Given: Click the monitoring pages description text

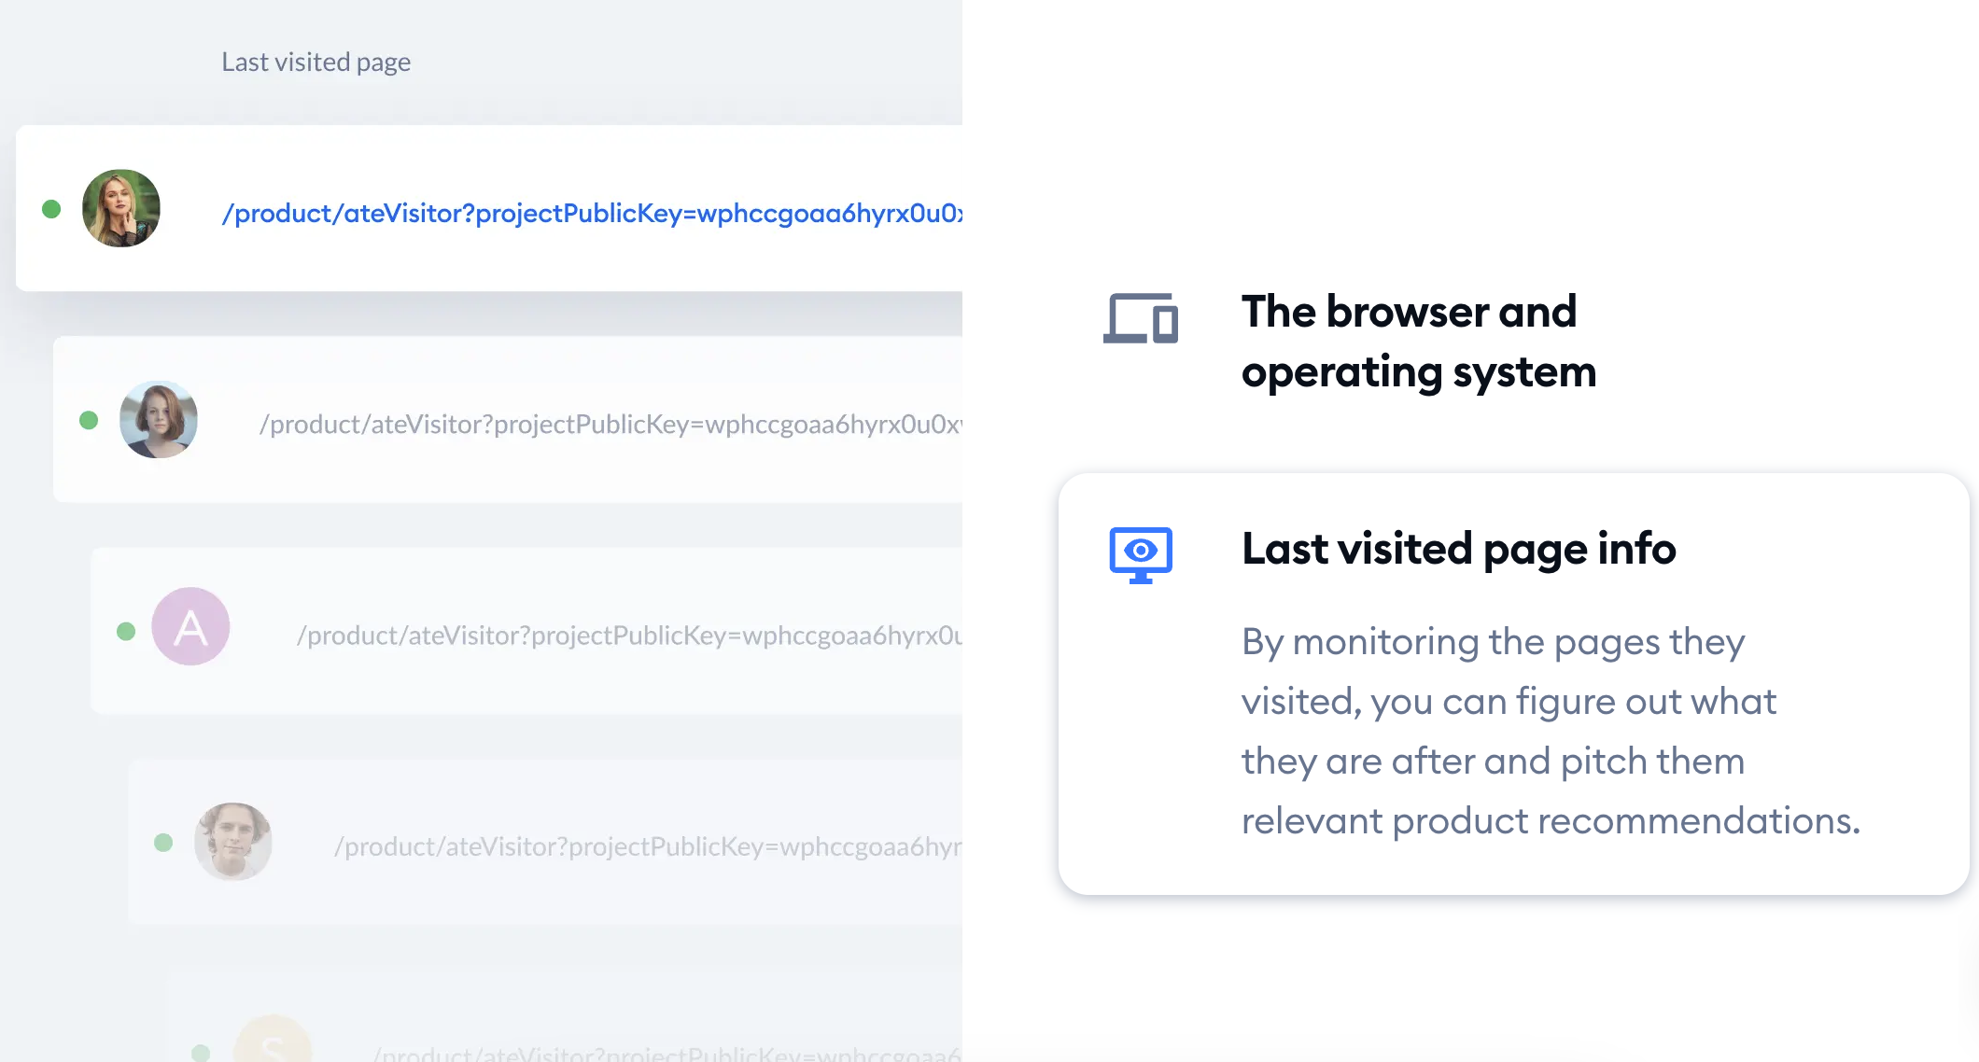Looking at the screenshot, I should 1551,732.
